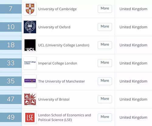This screenshot has height=126, width=152.
Task: Open the University of Oxford name link
Action: [54, 27]
